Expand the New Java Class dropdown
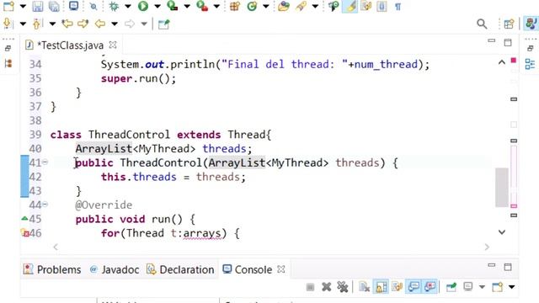 266,6
